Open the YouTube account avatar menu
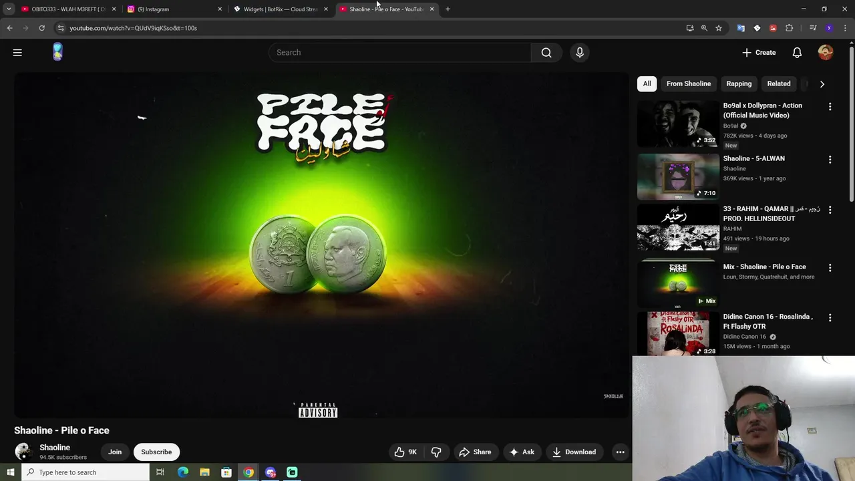The image size is (855, 481). tap(826, 52)
